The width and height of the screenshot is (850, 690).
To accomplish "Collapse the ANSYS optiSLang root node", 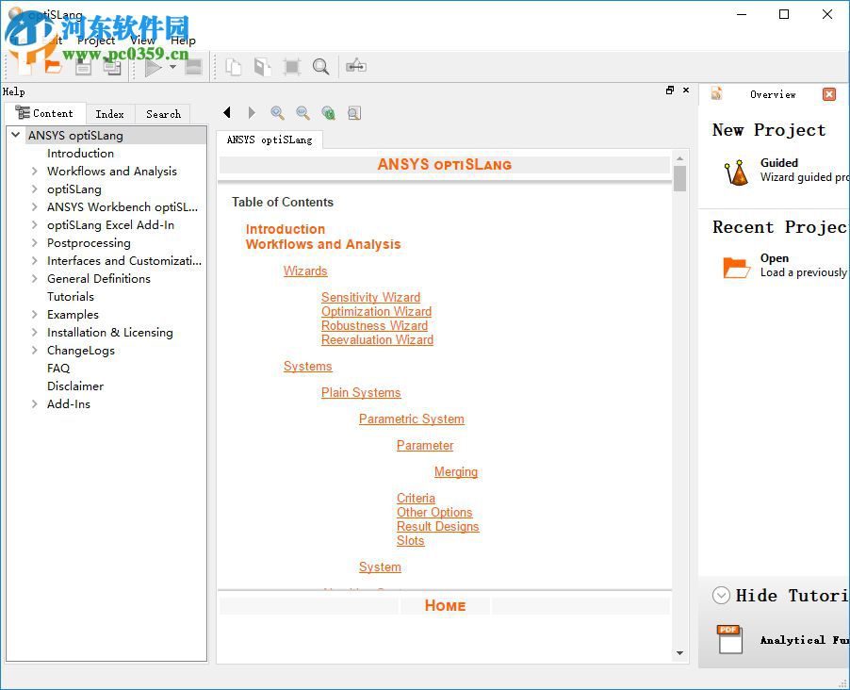I will [14, 135].
